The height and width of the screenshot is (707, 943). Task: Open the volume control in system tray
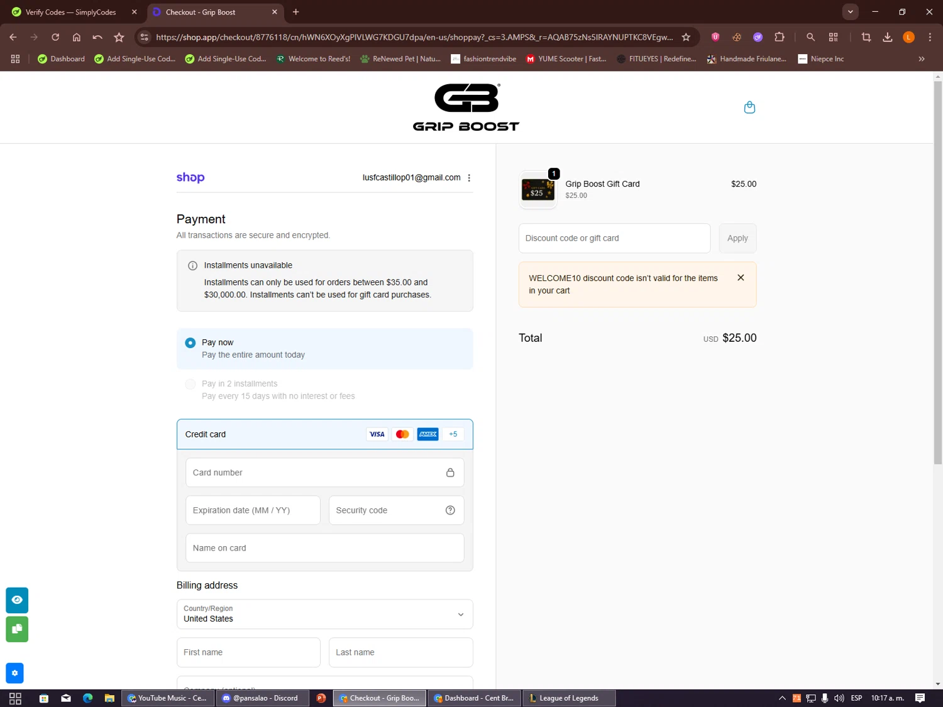pos(839,698)
